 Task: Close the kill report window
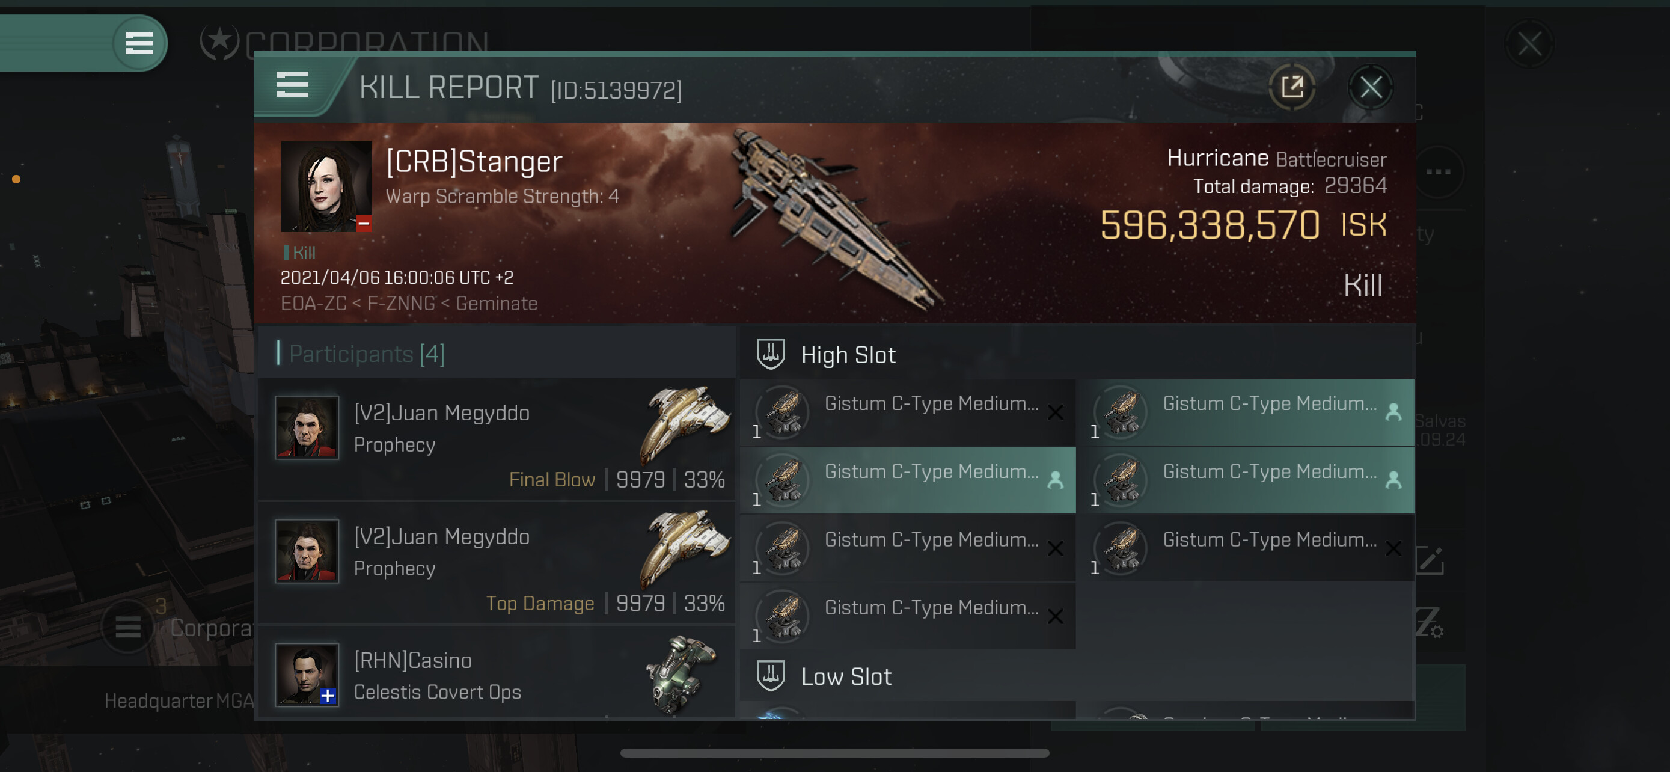click(x=1370, y=87)
